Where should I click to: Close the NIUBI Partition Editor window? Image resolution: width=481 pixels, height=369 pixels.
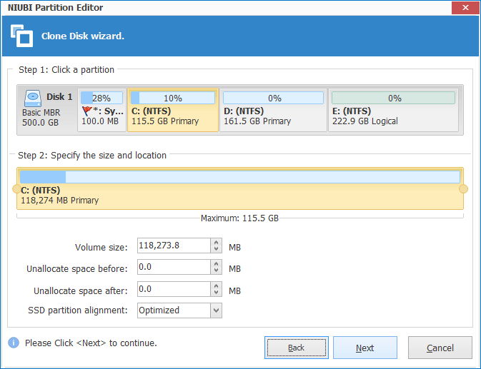[464, 8]
